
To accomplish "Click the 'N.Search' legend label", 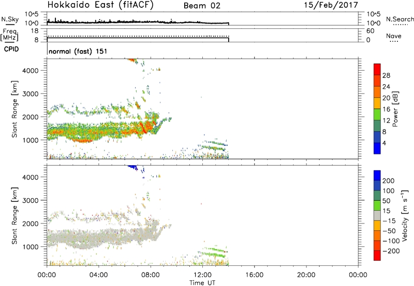I will pos(400,19).
